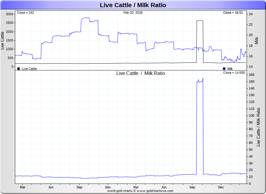Click the Feb-20 2026 date label
This screenshot has height=194, width=266.
pos(133,13)
